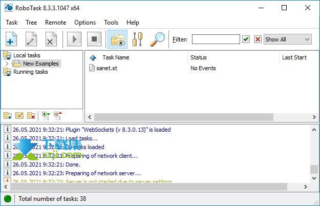The width and height of the screenshot is (320, 206).
Task: Clear filter with red X button
Action: point(258,39)
